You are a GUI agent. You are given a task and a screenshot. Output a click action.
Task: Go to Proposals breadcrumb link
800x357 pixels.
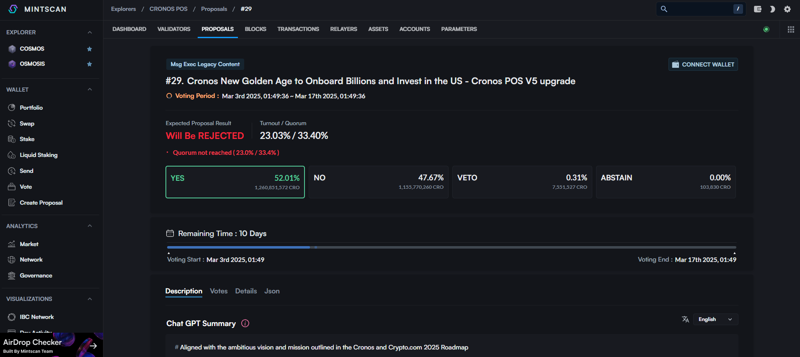(214, 9)
